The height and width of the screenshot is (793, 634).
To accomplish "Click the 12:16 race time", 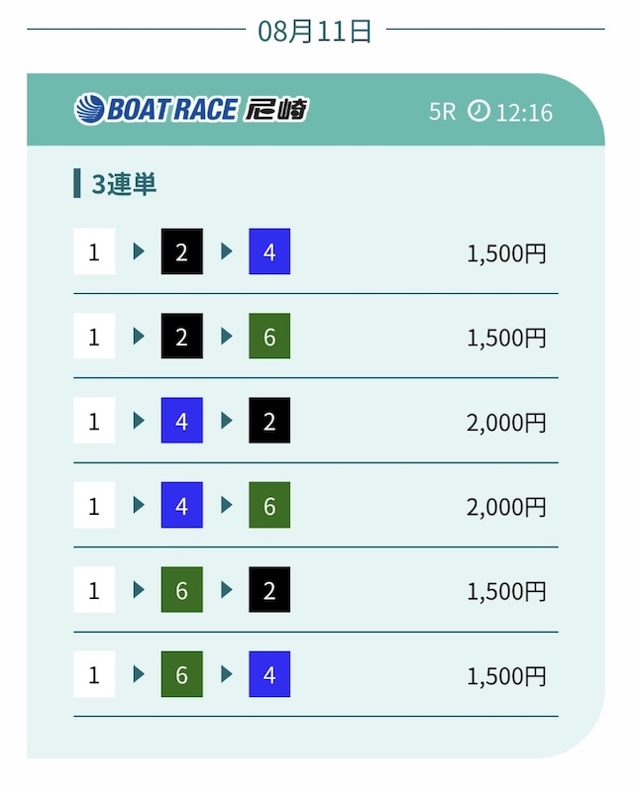I will pyautogui.click(x=524, y=113).
